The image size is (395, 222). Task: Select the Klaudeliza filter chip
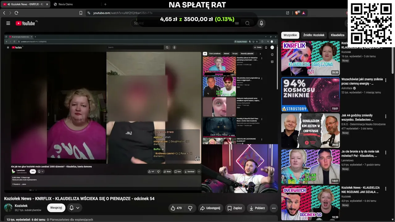pos(338,35)
